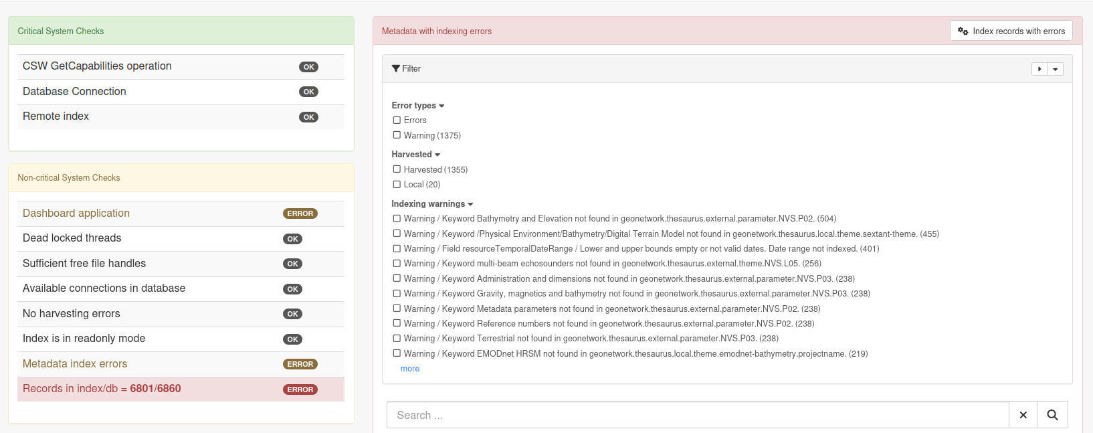Click the magnifier search icon button
This screenshot has width=1093, height=433.
click(1052, 415)
